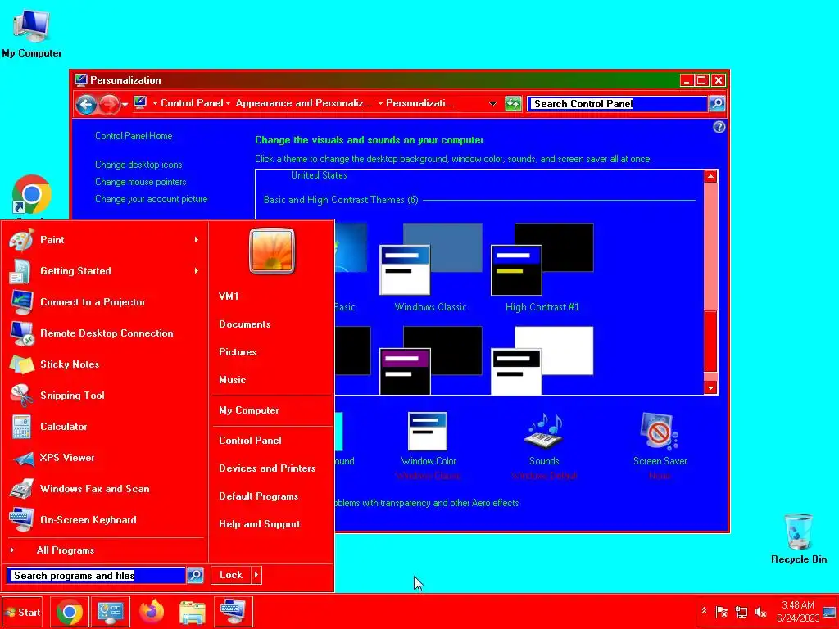The height and width of the screenshot is (629, 839).
Task: Launch the Snipping Tool
Action: coord(104,396)
